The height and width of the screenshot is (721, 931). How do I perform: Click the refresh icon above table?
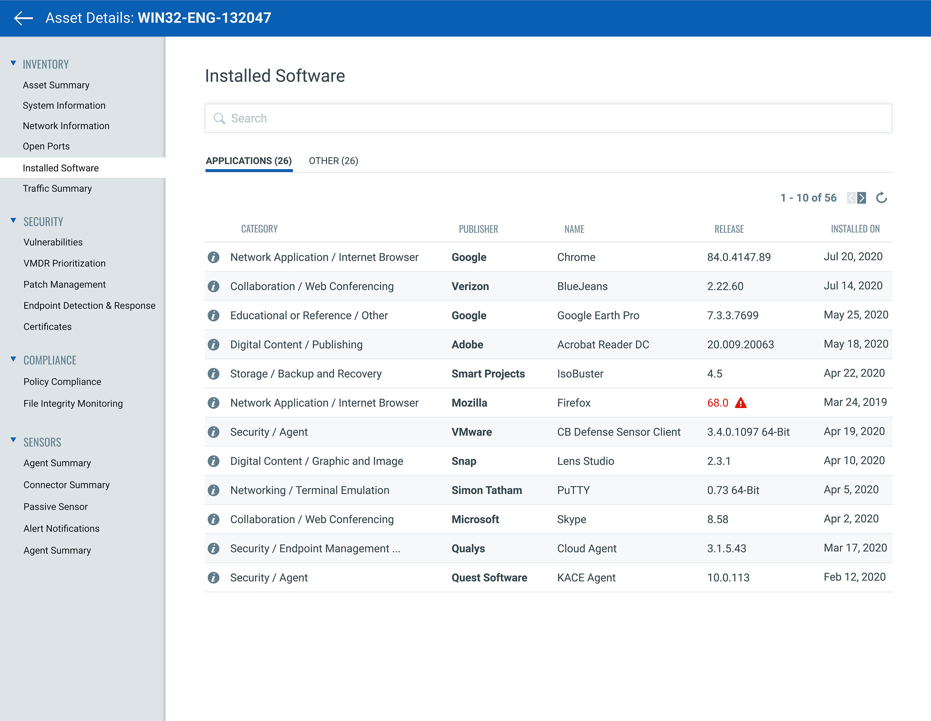[881, 198]
